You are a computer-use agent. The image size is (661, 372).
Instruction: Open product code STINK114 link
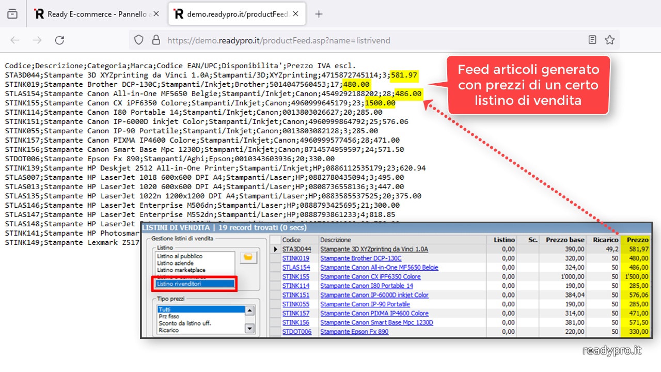(296, 286)
